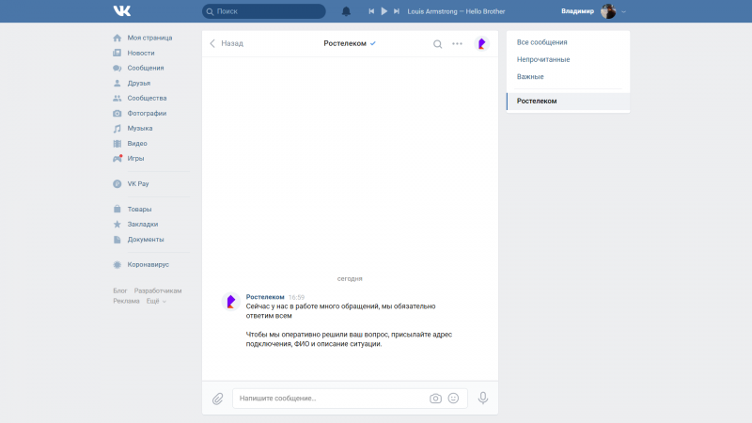Image resolution: width=752 pixels, height=423 pixels.
Task: Expand the Ещё footer menu
Action: pos(155,301)
